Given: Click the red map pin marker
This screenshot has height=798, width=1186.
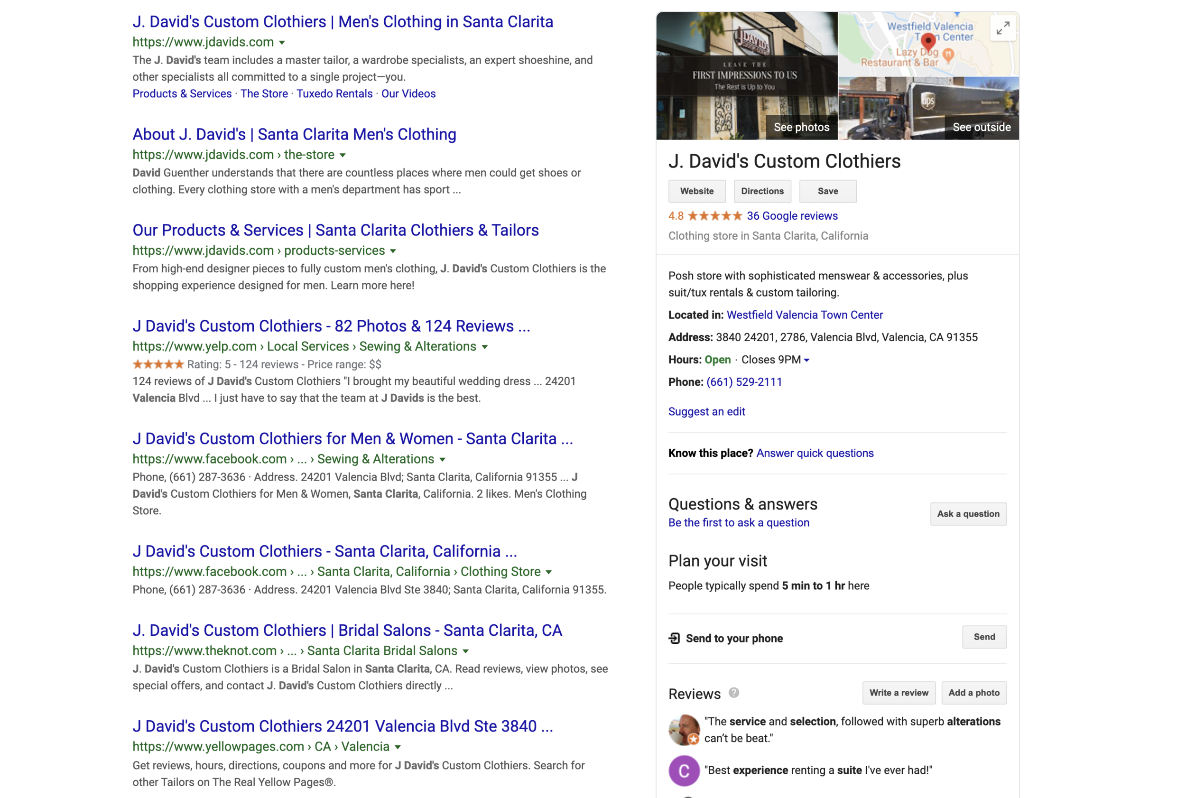Looking at the screenshot, I should click(928, 42).
